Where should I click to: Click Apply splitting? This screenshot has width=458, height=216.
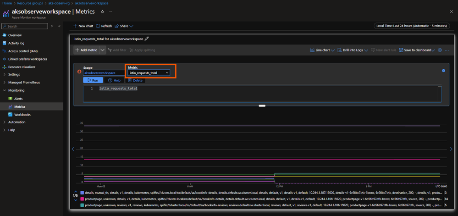tap(142, 50)
